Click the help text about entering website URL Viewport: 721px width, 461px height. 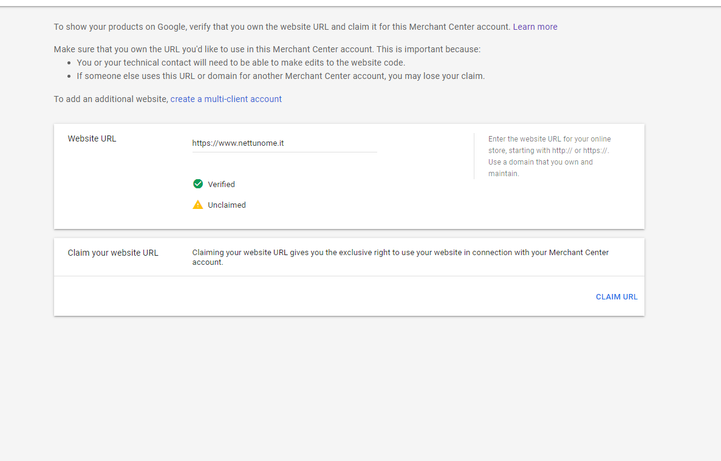click(x=550, y=156)
